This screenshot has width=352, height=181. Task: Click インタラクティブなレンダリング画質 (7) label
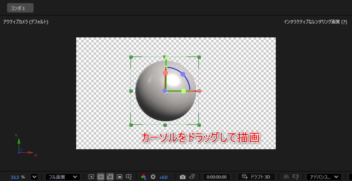[x=315, y=22]
